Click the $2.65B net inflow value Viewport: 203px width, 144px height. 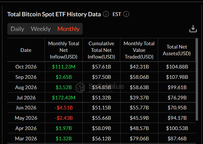63,77
